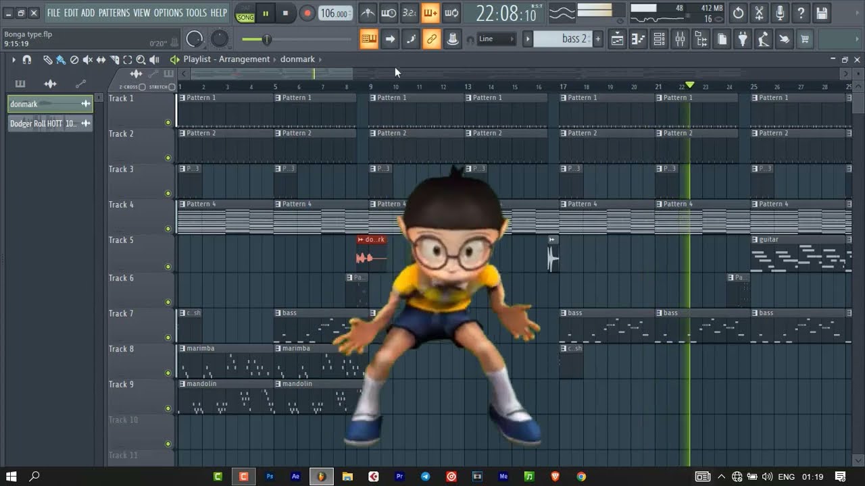Click the undo history circular arrow icon
Viewport: 865px width, 486px height.
coord(738,13)
